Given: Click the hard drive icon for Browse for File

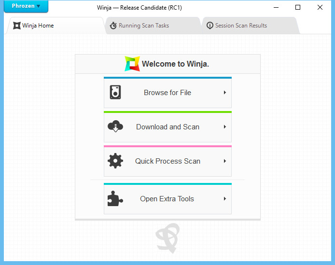Looking at the screenshot, I should point(115,92).
